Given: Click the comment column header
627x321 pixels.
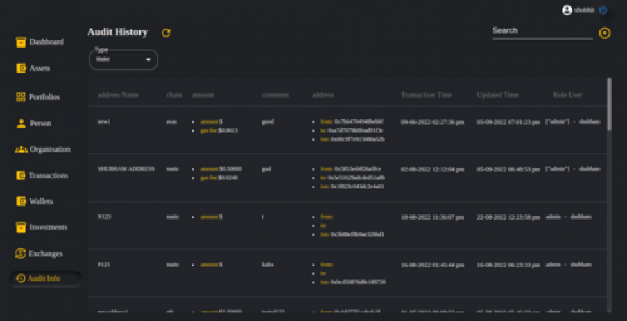Looking at the screenshot, I should [x=275, y=95].
